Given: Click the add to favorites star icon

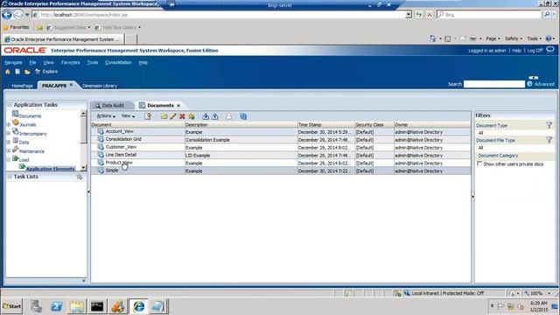Looking at the screenshot, I should tap(192, 116).
